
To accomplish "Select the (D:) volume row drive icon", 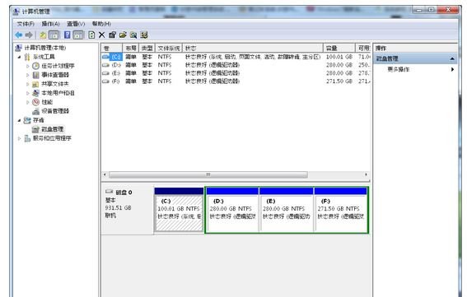I will click(x=105, y=64).
